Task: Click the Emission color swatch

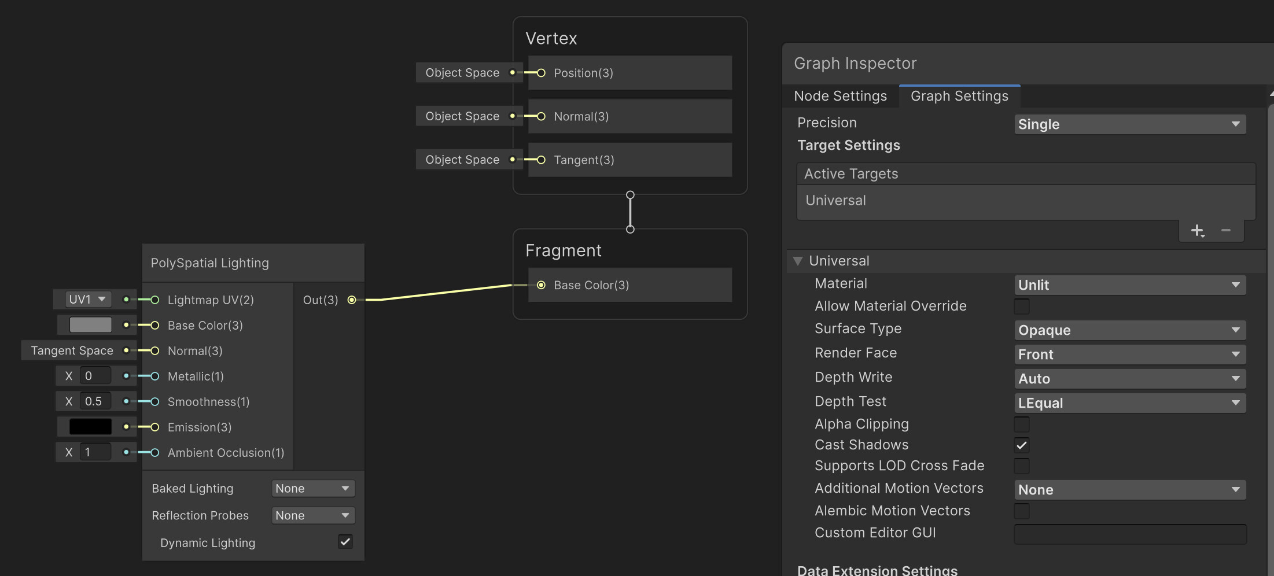Action: click(x=90, y=426)
